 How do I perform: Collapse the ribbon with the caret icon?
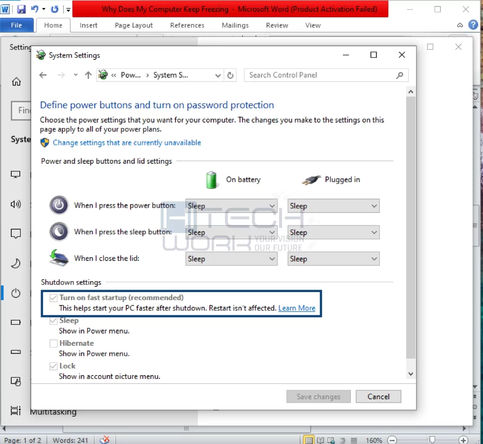click(x=460, y=25)
